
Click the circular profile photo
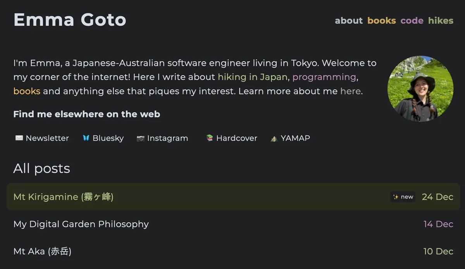420,89
